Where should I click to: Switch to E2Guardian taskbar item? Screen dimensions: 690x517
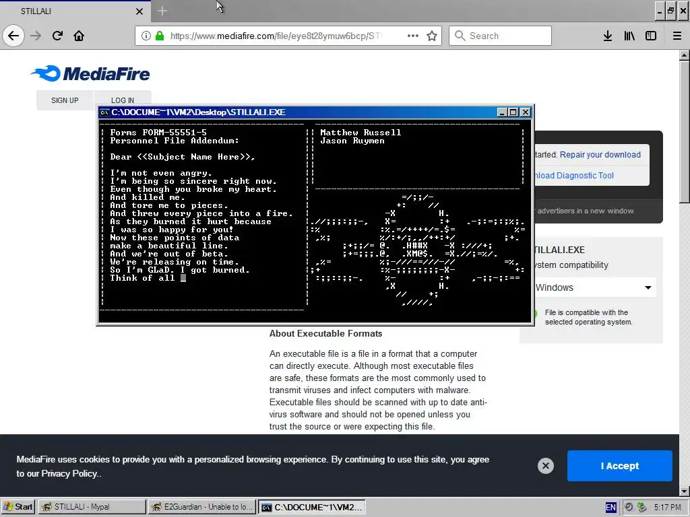(x=201, y=507)
